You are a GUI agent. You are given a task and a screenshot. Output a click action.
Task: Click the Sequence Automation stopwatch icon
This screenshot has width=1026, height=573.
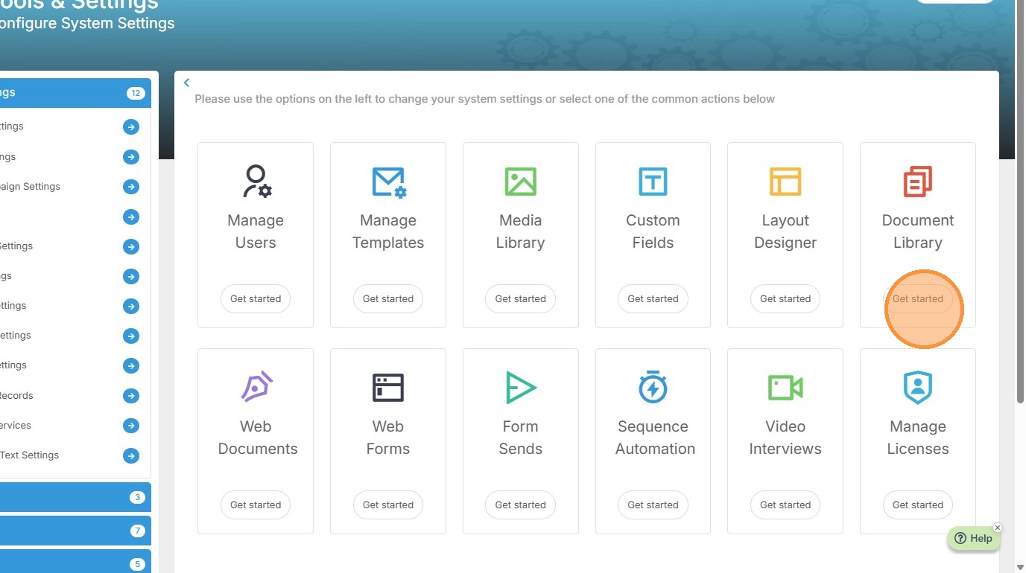653,387
